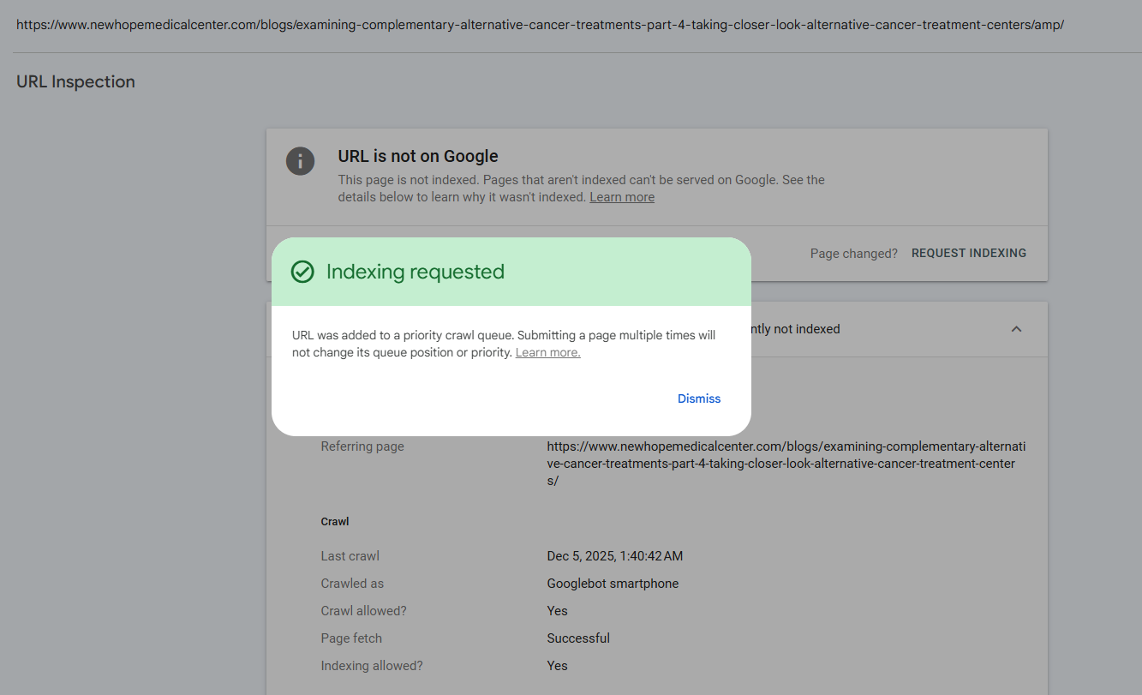1142x695 pixels.
Task: Select the Last crawl date value
Action: tap(615, 556)
